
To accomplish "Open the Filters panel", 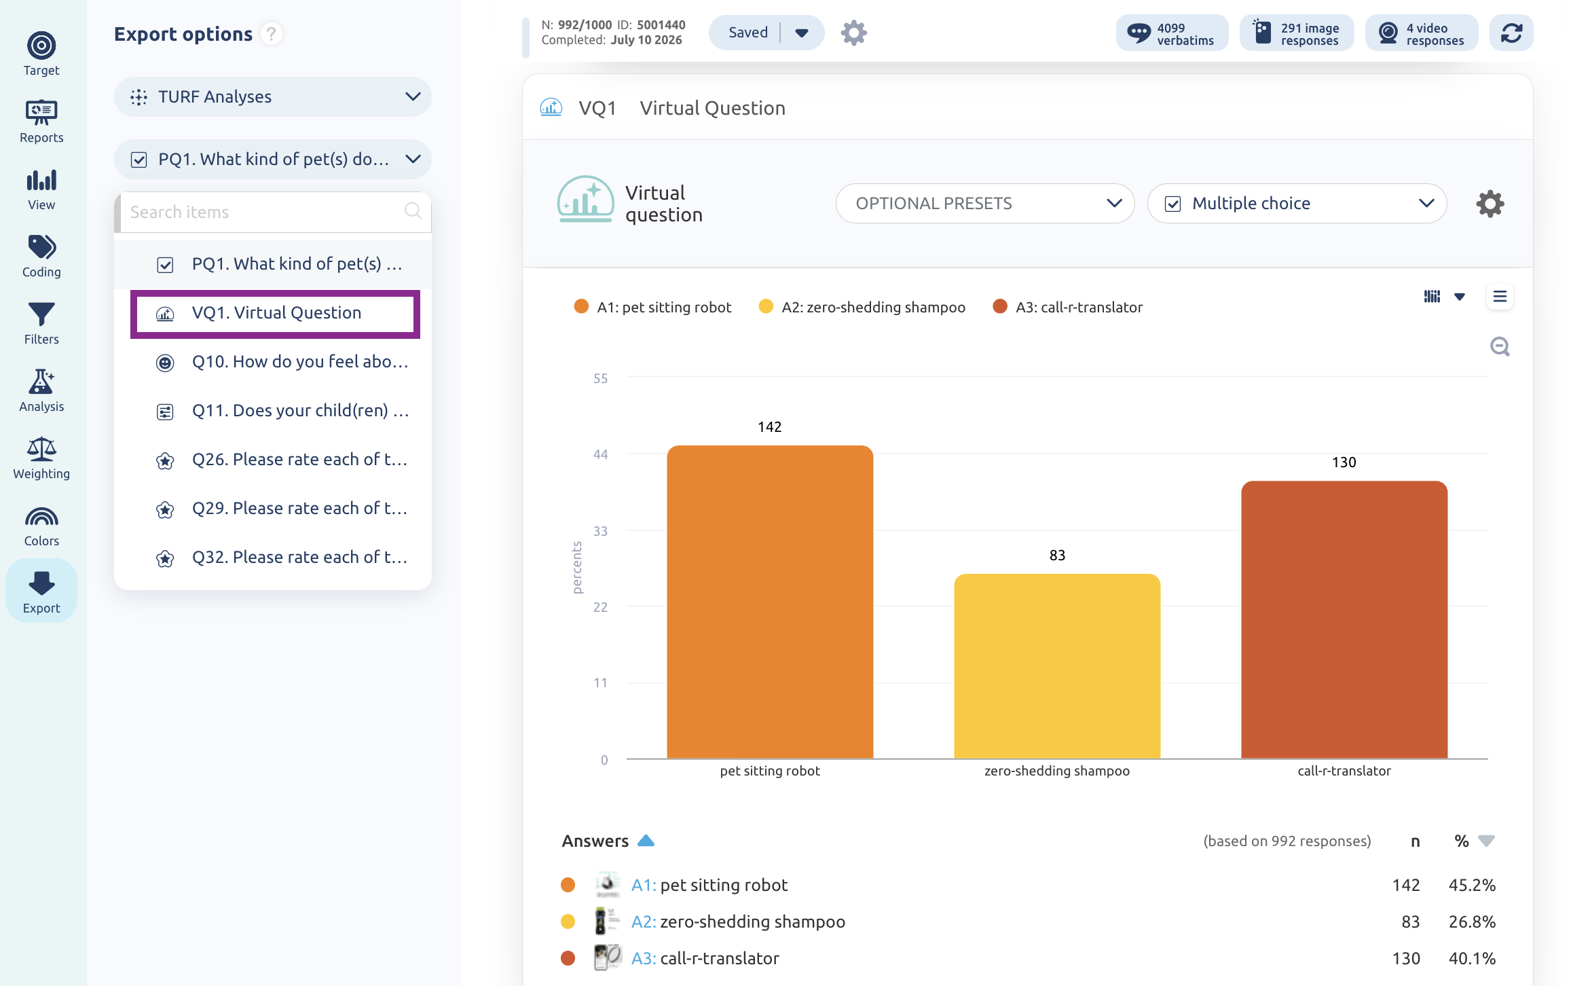I will [x=41, y=323].
